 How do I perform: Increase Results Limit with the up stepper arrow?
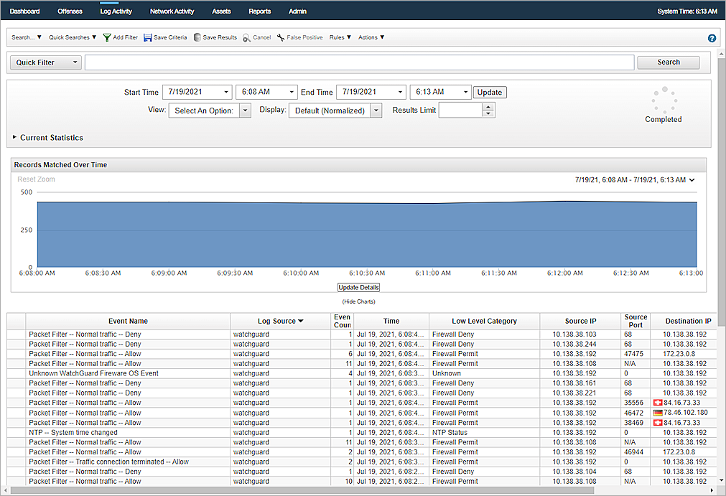488,107
